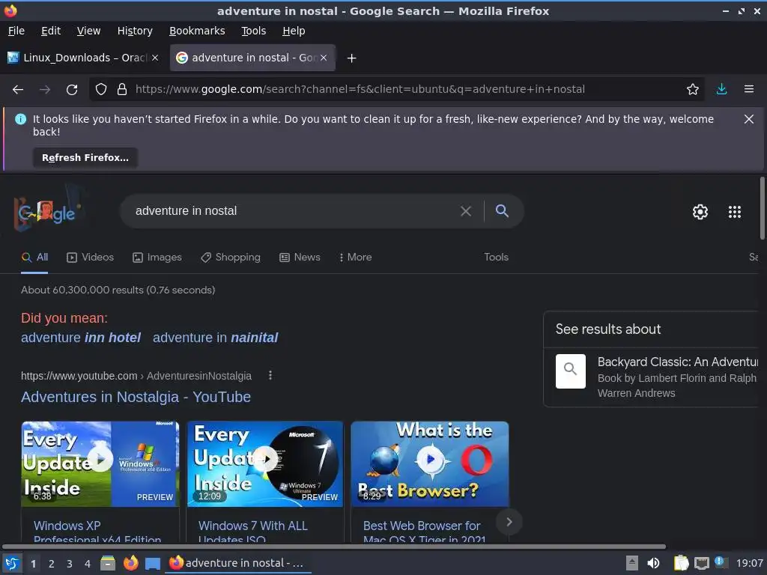Go to Google home via logo
Screen dimensions: 767x575
click(x=47, y=211)
